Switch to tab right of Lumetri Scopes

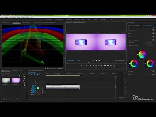26,23
